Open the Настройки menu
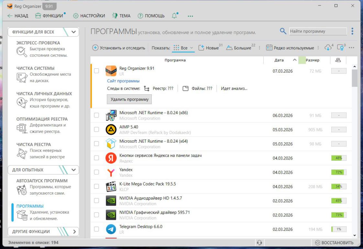The width and height of the screenshot is (363, 249). (x=89, y=16)
